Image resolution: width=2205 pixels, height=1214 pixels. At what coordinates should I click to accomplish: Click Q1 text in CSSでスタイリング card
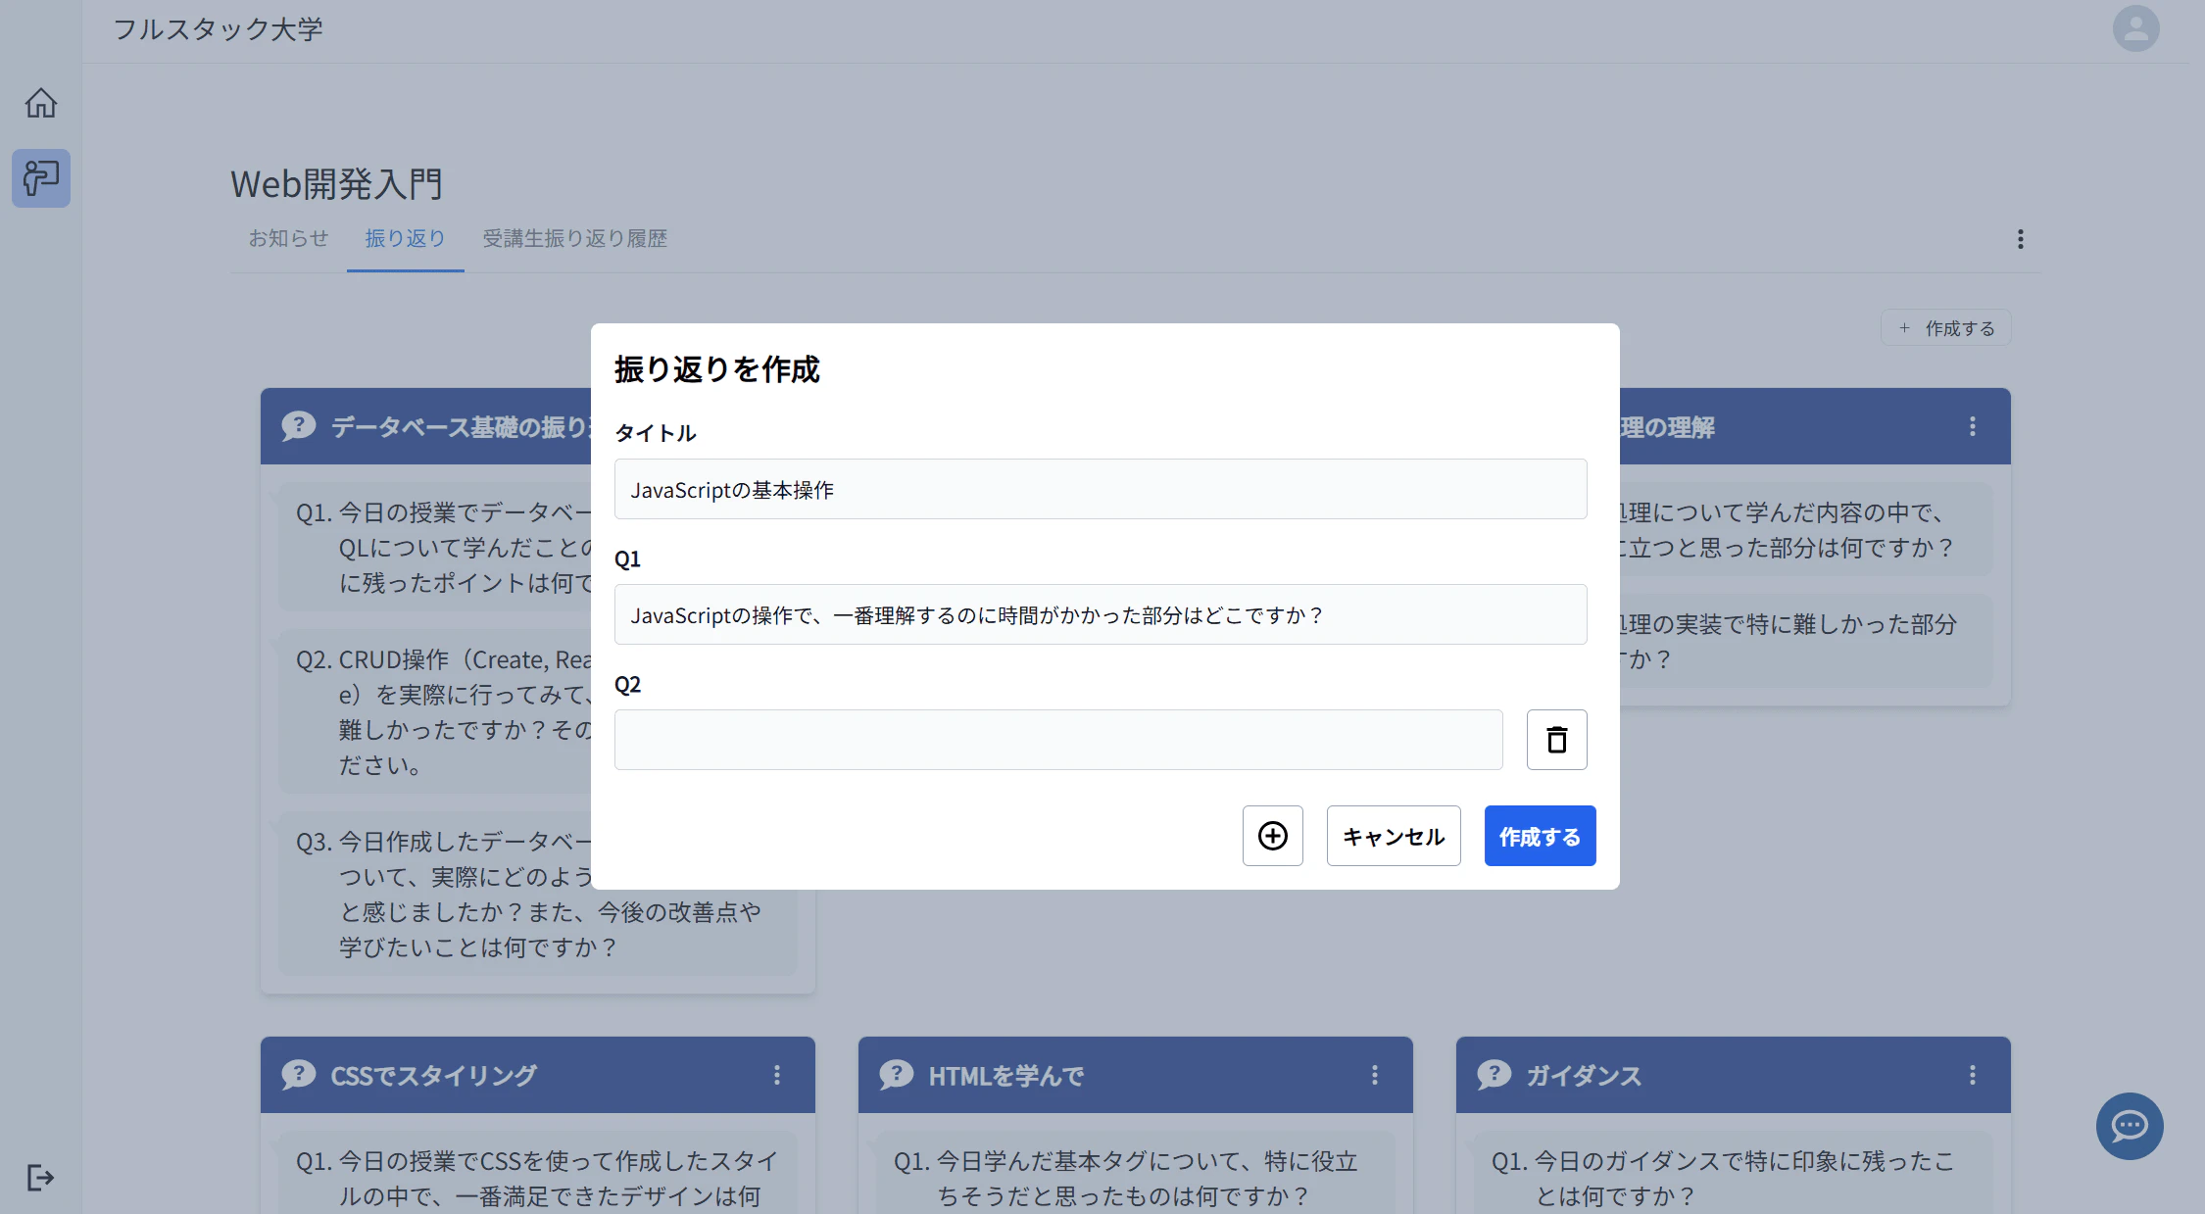[537, 1178]
